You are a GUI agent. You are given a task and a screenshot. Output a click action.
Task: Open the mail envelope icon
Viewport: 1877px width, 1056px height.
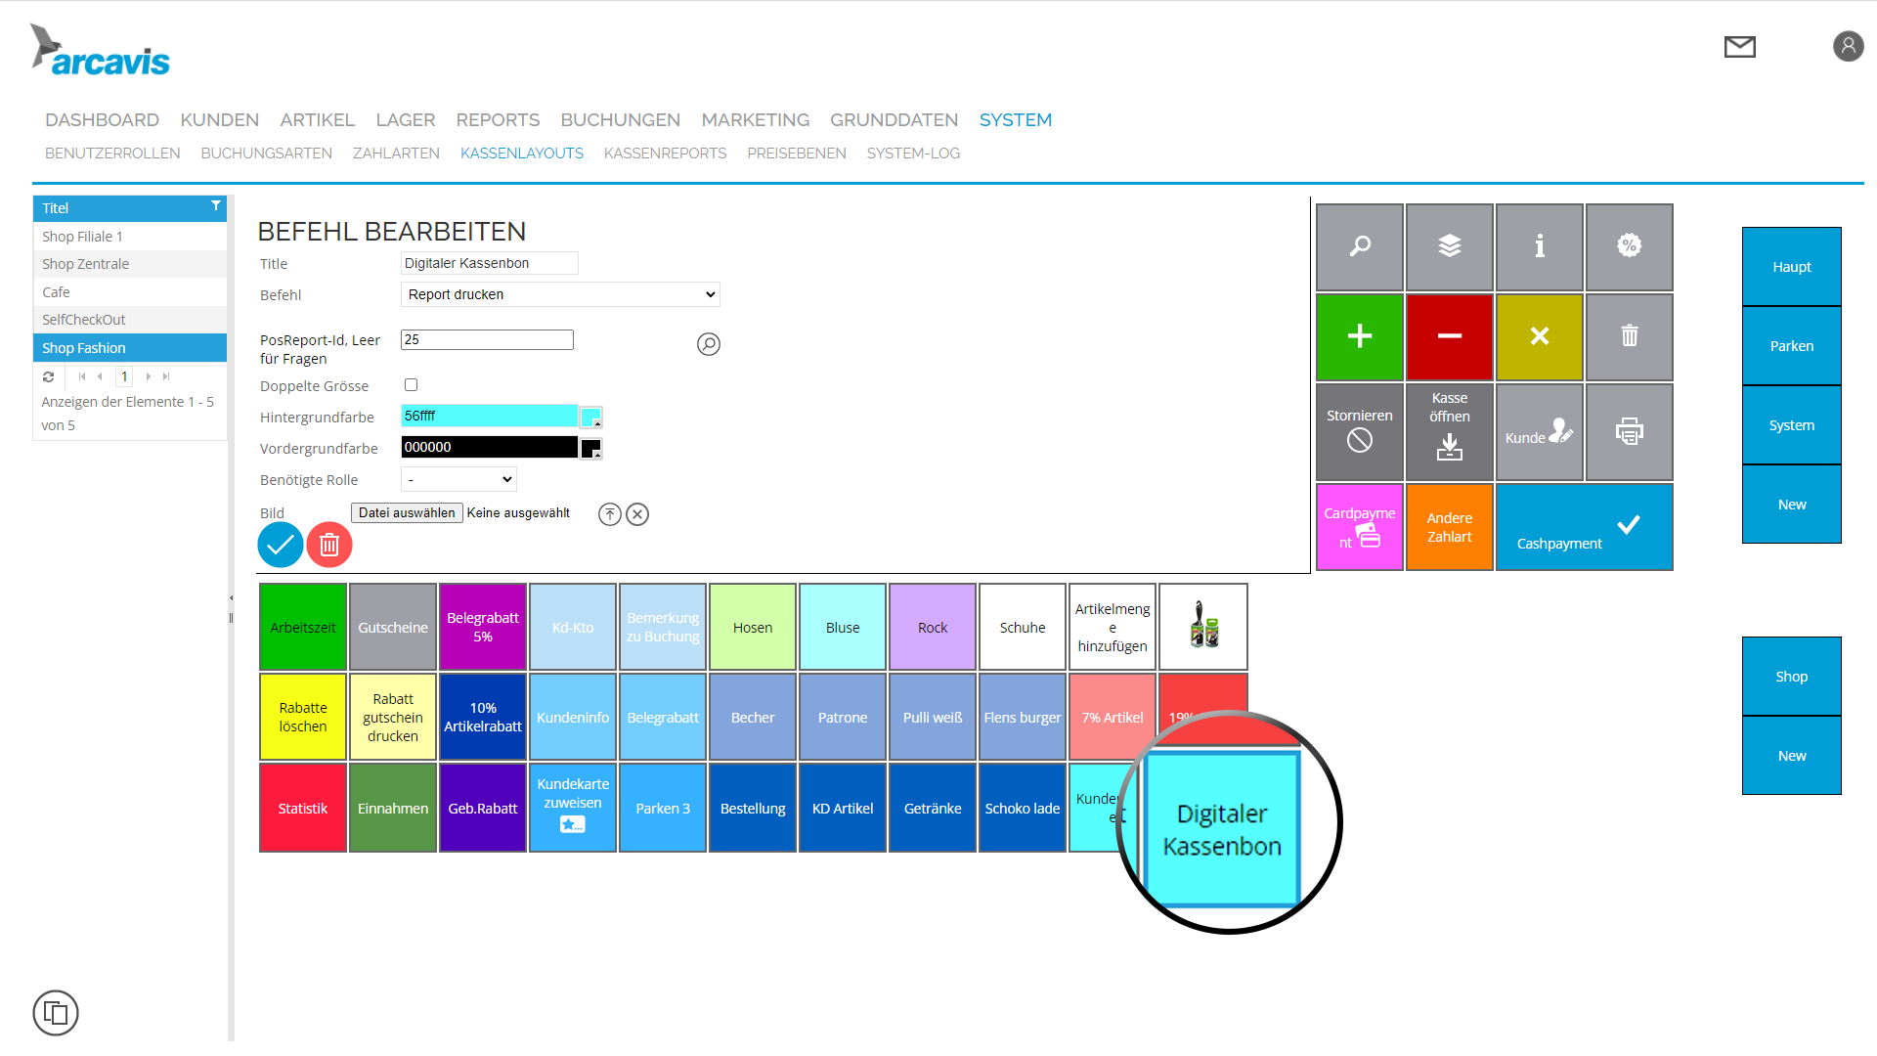[x=1739, y=45]
